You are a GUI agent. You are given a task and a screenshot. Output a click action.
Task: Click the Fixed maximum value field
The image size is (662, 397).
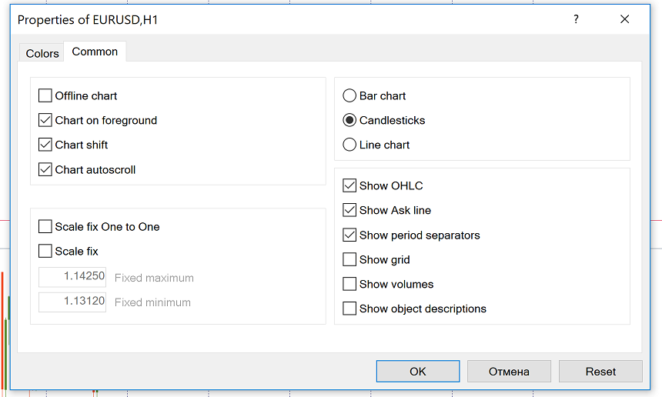pos(72,278)
